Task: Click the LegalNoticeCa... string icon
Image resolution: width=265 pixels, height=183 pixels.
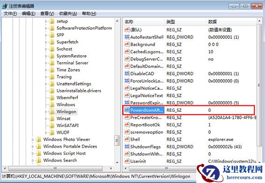Action: pyautogui.click(x=127, y=88)
